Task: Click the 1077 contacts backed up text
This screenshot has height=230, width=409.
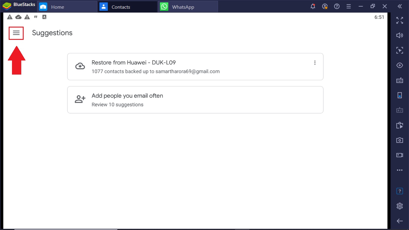Action: click(155, 72)
